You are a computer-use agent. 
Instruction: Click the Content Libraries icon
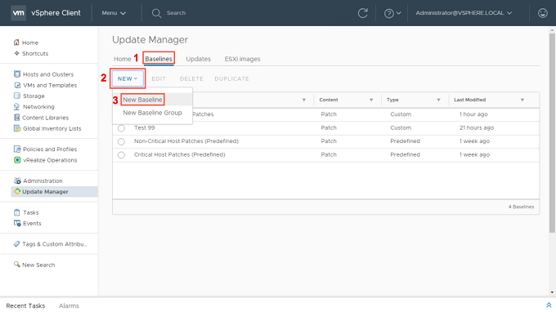click(16, 118)
